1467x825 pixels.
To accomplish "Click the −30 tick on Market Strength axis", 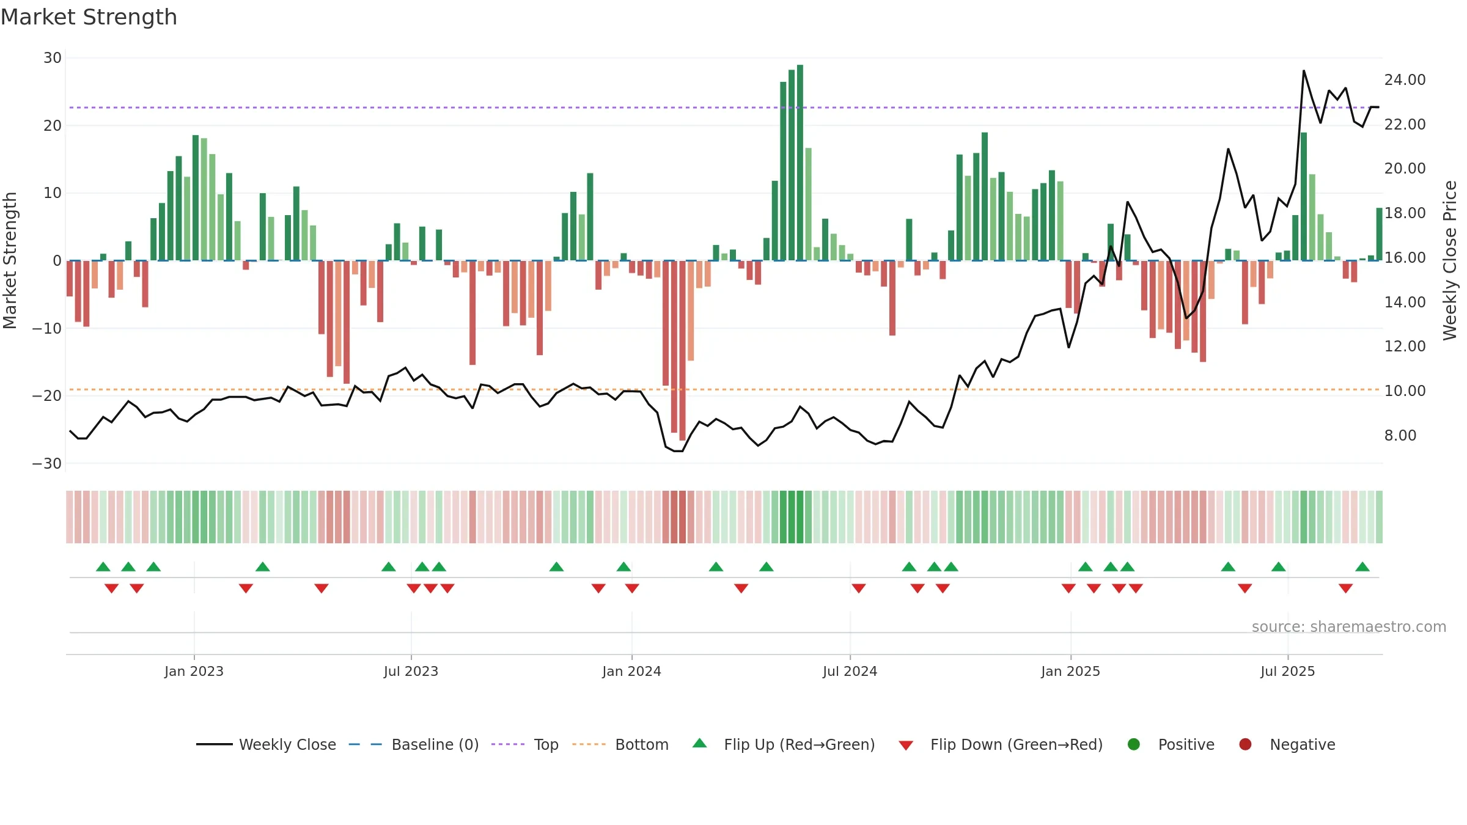I will click(47, 463).
